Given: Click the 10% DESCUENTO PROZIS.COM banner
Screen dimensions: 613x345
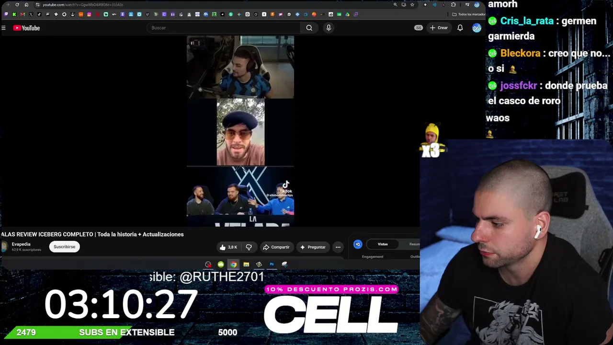Looking at the screenshot, I should point(331,289).
